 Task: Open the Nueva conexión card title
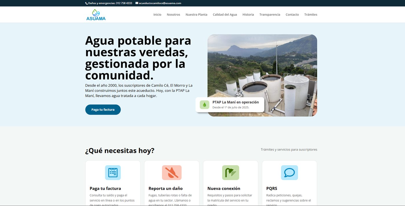(224, 188)
